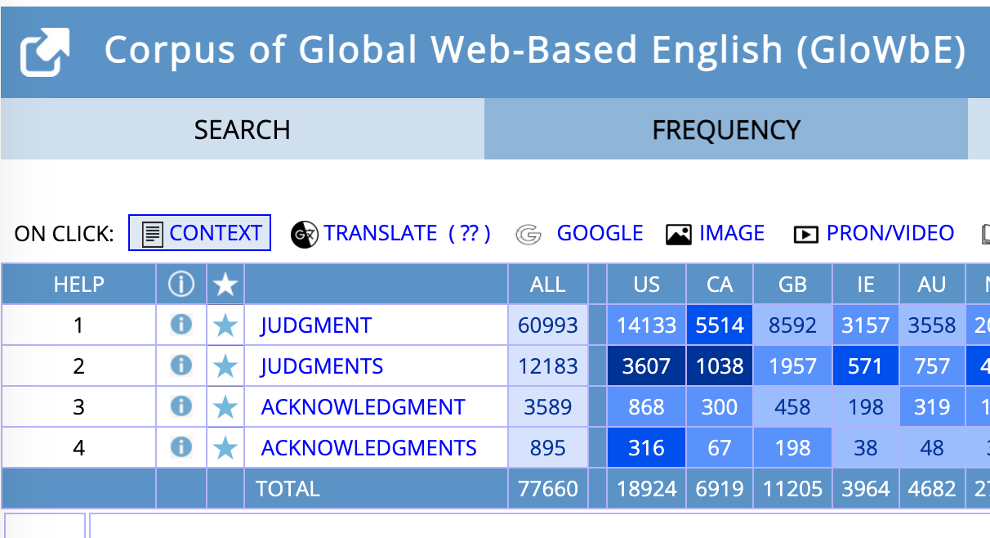990x538 pixels.
Task: Switch to the FREQUENCY tab
Action: tap(725, 129)
